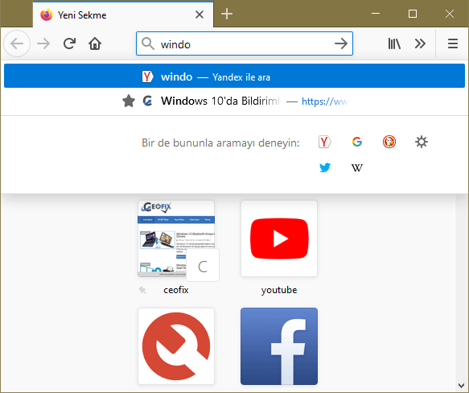Click the pin icon next to ceofix
Screen dimensions: 469x393
142,290
